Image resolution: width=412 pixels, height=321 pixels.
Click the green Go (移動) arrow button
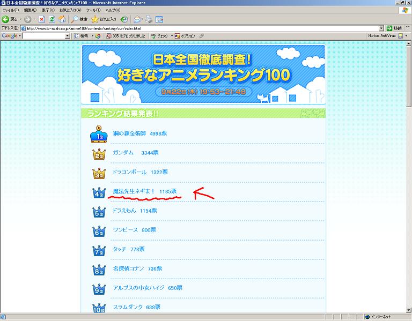(x=394, y=28)
